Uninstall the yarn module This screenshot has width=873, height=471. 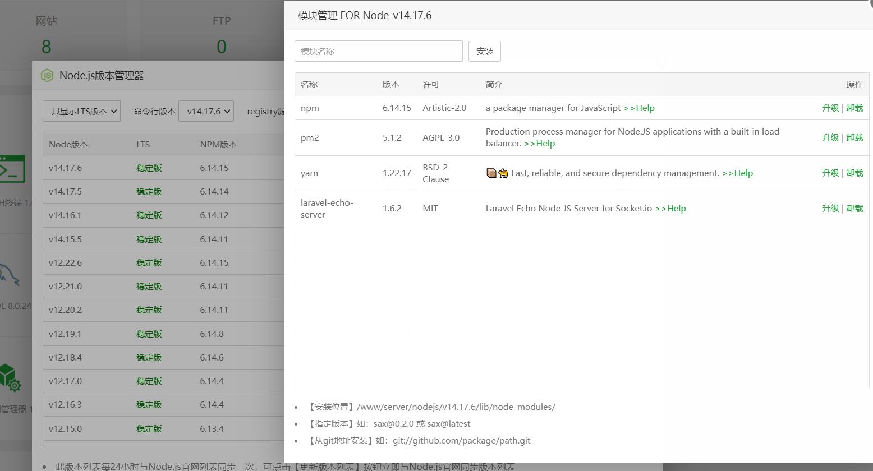click(x=854, y=173)
